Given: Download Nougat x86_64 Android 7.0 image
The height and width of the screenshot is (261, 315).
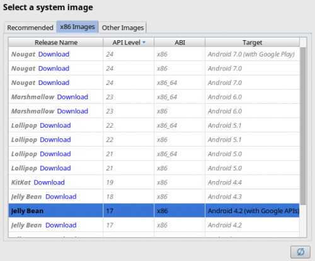Looking at the screenshot, I should click(54, 83).
